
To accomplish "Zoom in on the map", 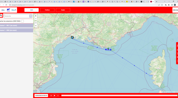I will tap(36, 16).
